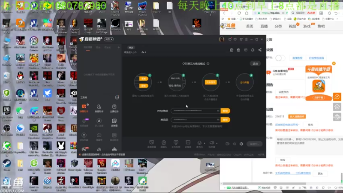This screenshot has width=343, height=193.
Task: Click the download button on companion ad
Action: (x=319, y=97)
